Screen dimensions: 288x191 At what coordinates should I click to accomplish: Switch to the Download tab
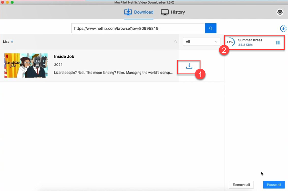tap(139, 12)
